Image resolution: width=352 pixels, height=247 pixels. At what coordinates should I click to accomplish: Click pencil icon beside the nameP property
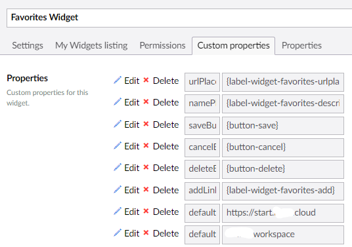(x=118, y=102)
